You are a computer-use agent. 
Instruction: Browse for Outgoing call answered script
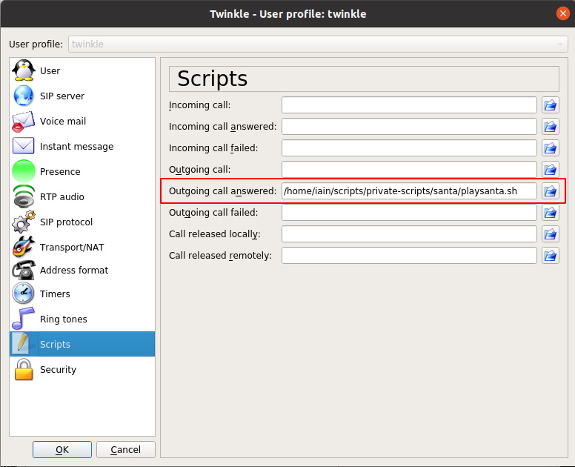[551, 191]
